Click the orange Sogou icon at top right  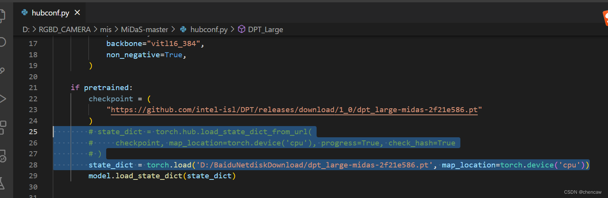[x=605, y=18]
